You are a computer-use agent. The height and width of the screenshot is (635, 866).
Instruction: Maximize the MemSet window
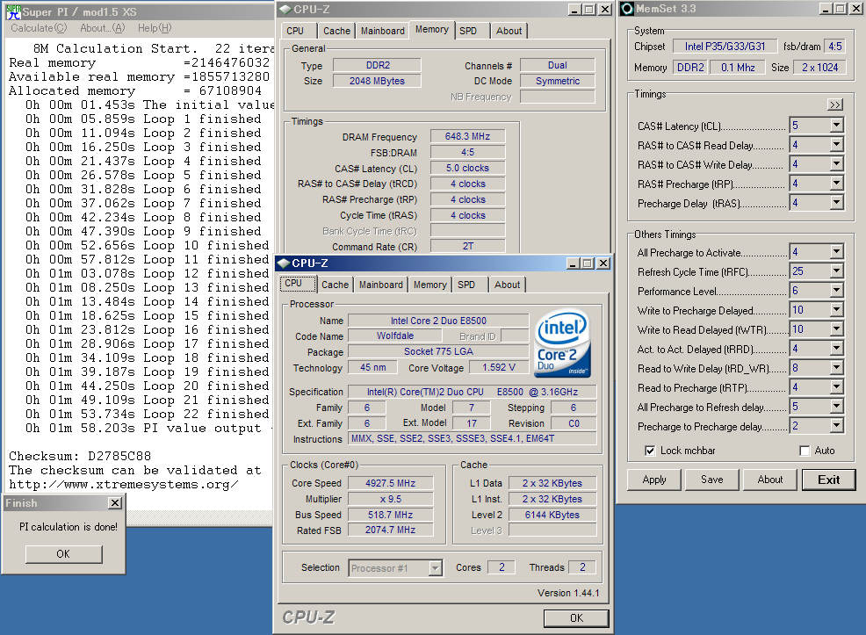[840, 9]
